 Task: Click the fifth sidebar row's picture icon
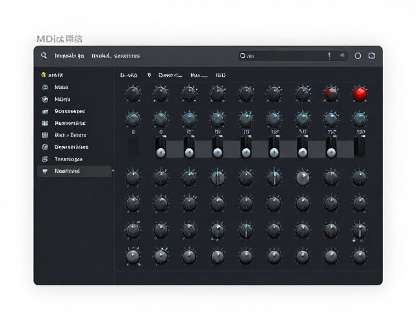coord(45,123)
